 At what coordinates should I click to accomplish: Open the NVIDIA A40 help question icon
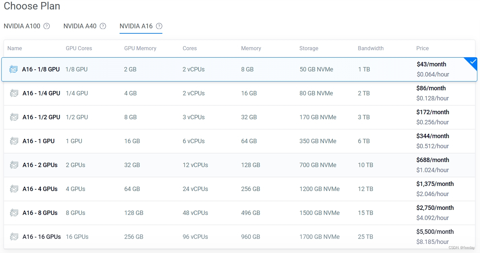(x=103, y=26)
